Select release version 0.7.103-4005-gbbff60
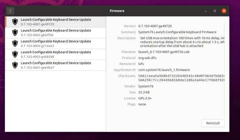 pos(55,33)
